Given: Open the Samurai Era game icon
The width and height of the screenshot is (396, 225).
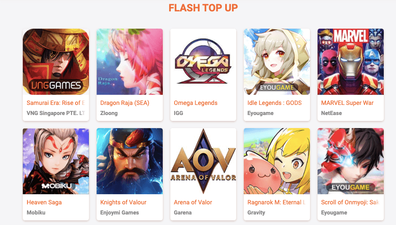Looking at the screenshot, I should pos(56,62).
